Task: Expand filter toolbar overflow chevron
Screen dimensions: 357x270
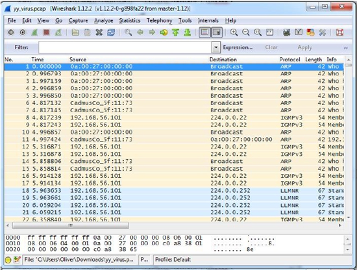Action: [x=345, y=48]
